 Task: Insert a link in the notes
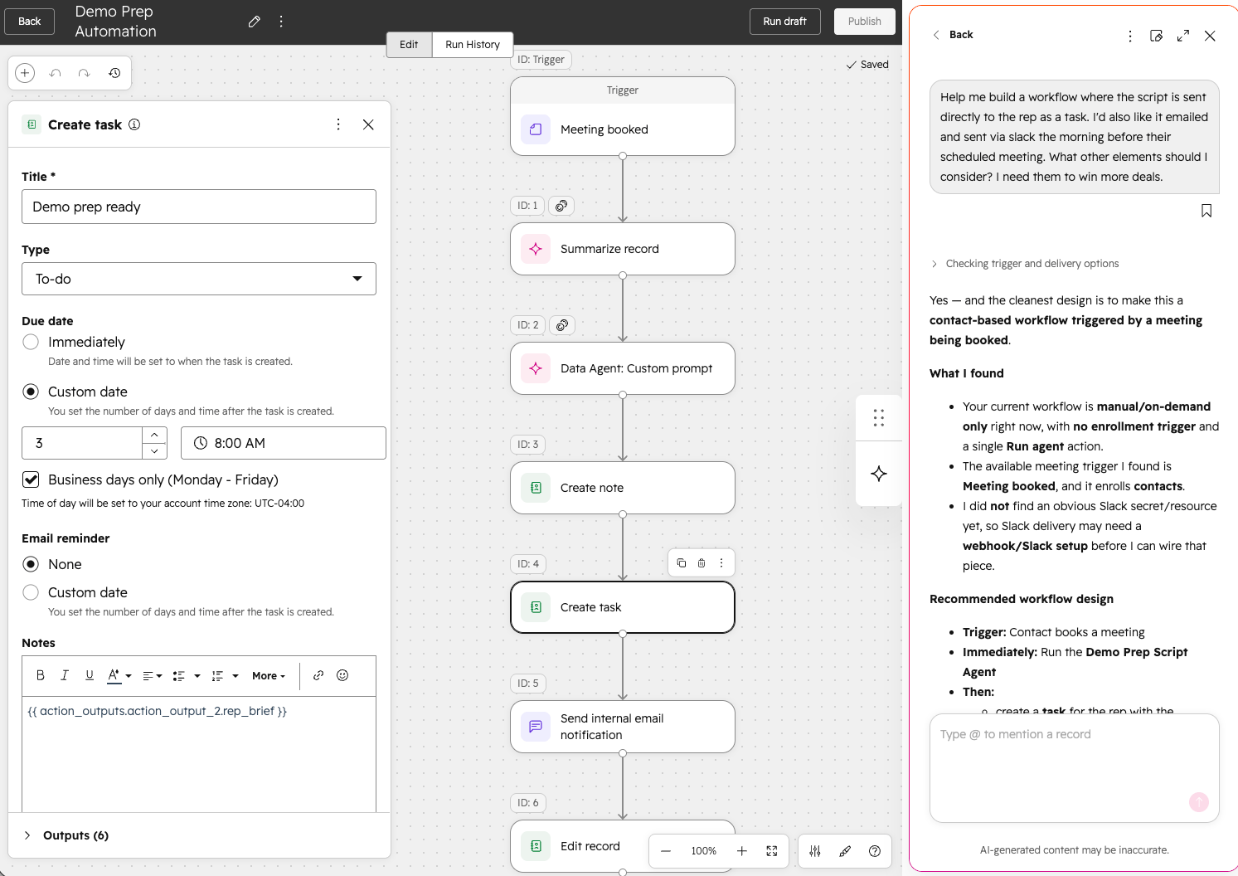click(318, 675)
